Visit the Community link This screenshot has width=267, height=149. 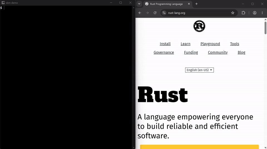pos(217,52)
